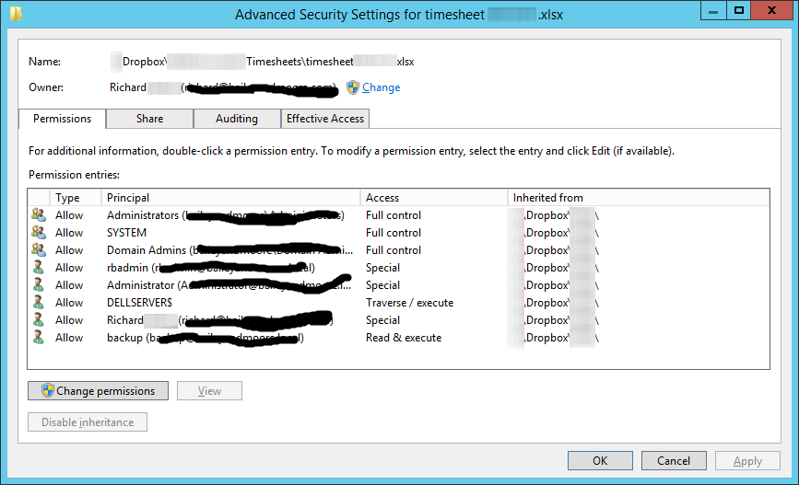This screenshot has width=799, height=485.
Task: Click the Change owner link
Action: [x=381, y=87]
